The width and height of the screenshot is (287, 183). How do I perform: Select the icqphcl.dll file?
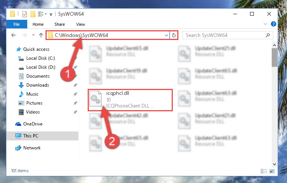(x=130, y=100)
